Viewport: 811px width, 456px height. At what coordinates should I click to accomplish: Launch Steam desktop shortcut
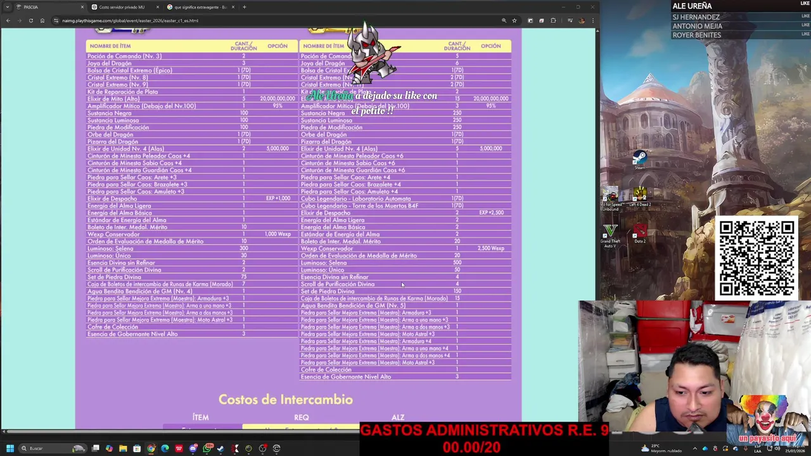click(639, 159)
